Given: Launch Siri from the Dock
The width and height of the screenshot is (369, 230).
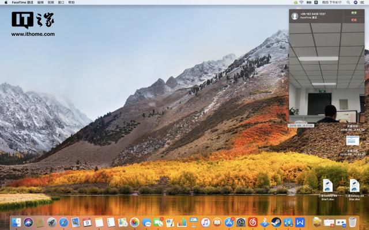Looking at the screenshot, I should [28, 223].
